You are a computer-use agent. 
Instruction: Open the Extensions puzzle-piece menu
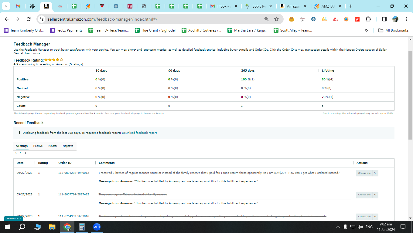[x=368, y=19]
